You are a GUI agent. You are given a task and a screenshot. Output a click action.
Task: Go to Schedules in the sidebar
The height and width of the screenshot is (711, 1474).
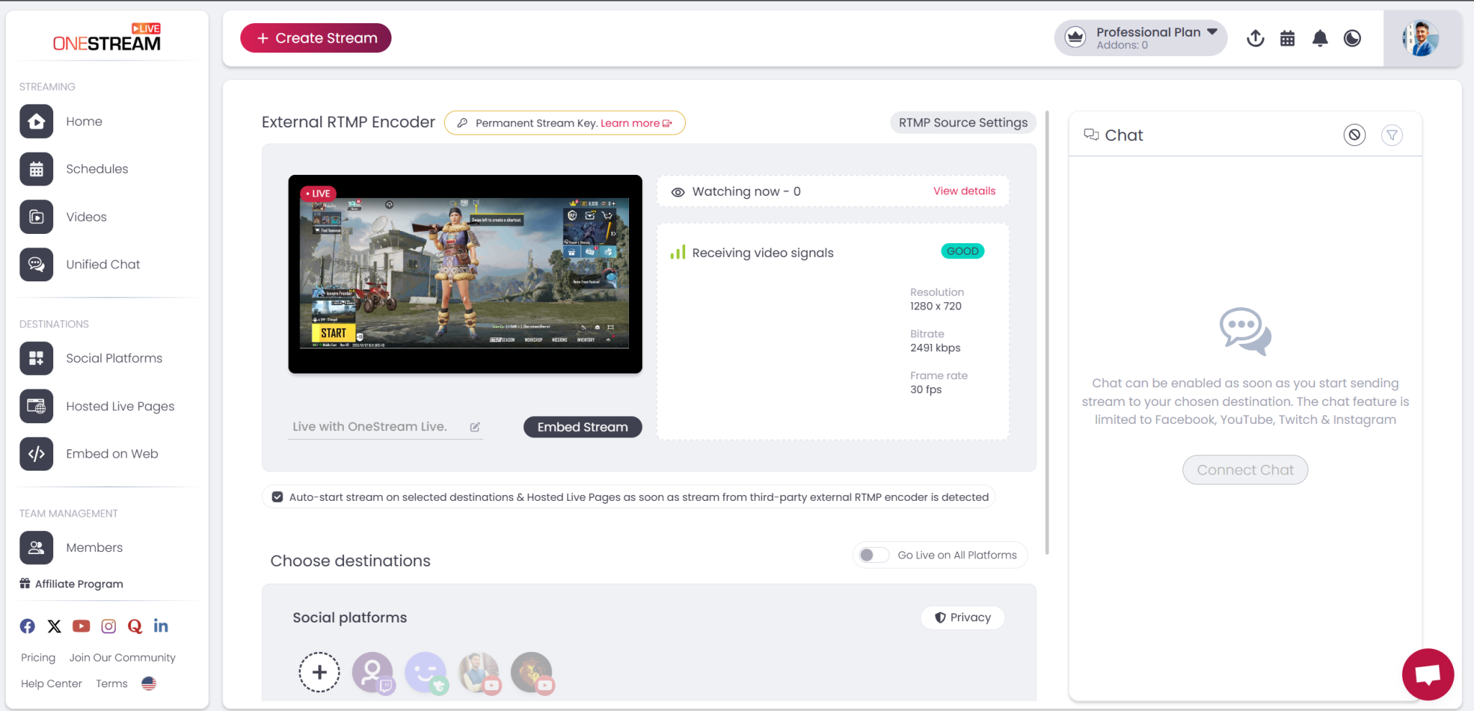[x=97, y=168]
